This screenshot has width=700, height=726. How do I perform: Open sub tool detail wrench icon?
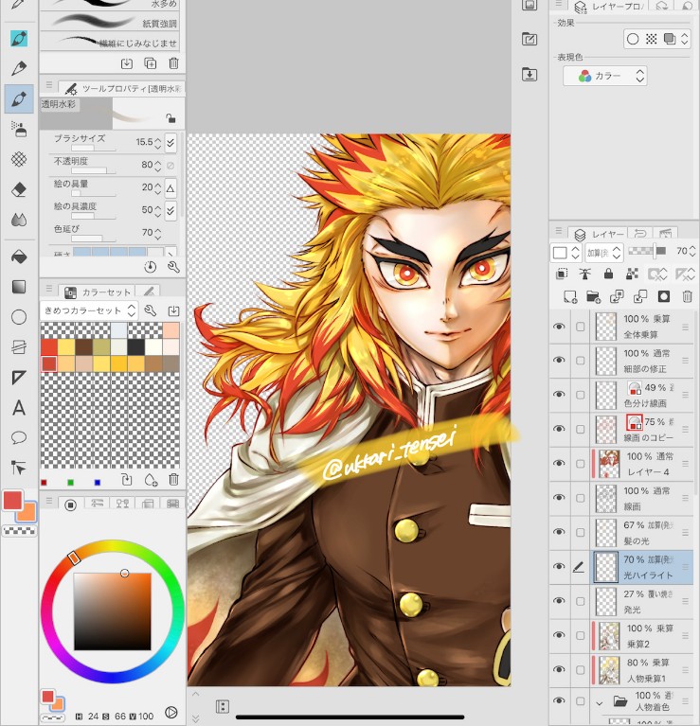[x=173, y=267]
